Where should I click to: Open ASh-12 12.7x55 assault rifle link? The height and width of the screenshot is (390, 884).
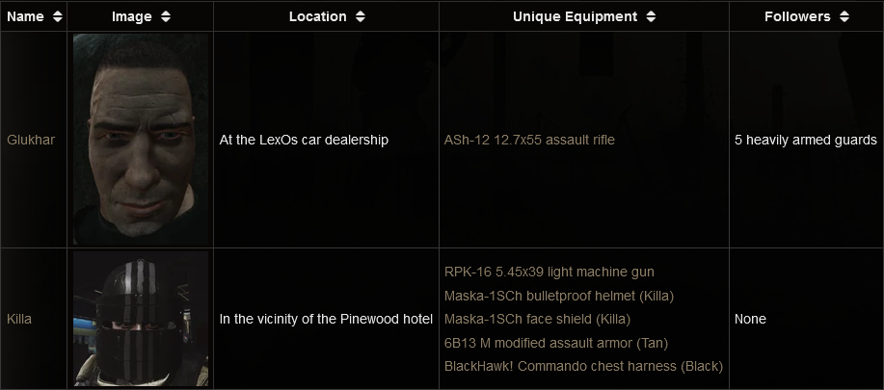click(x=529, y=140)
